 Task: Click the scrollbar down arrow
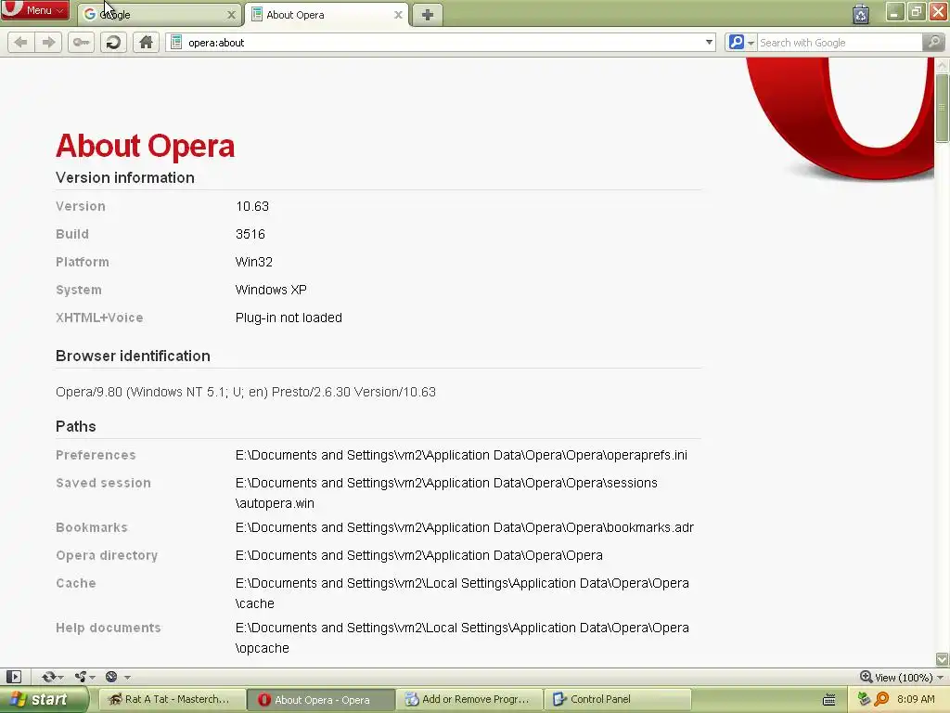(942, 659)
